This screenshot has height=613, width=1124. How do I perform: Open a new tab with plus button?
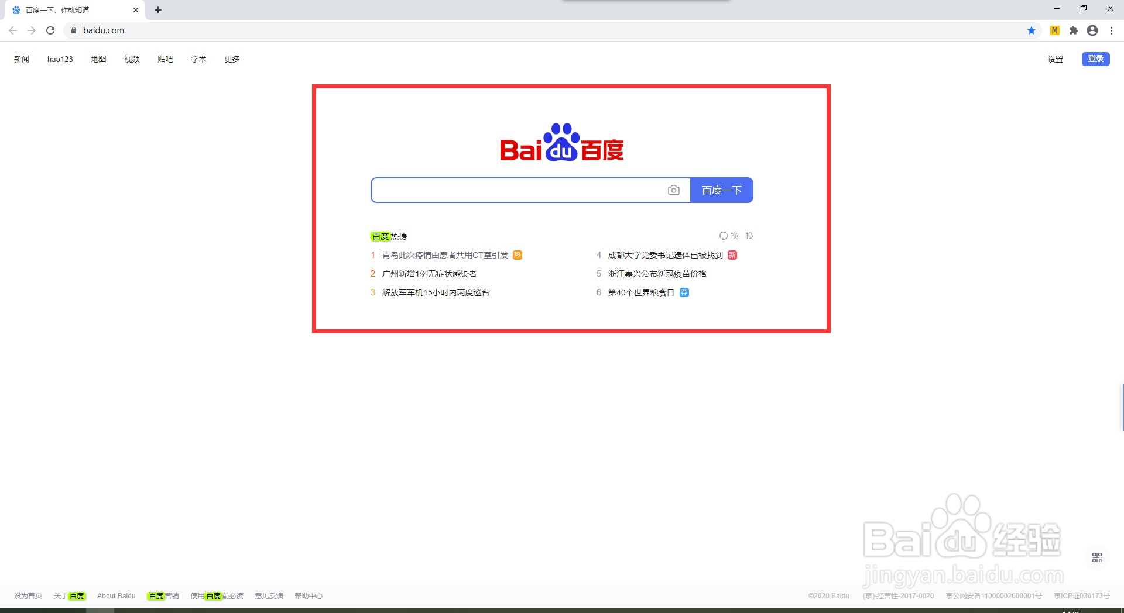click(158, 10)
